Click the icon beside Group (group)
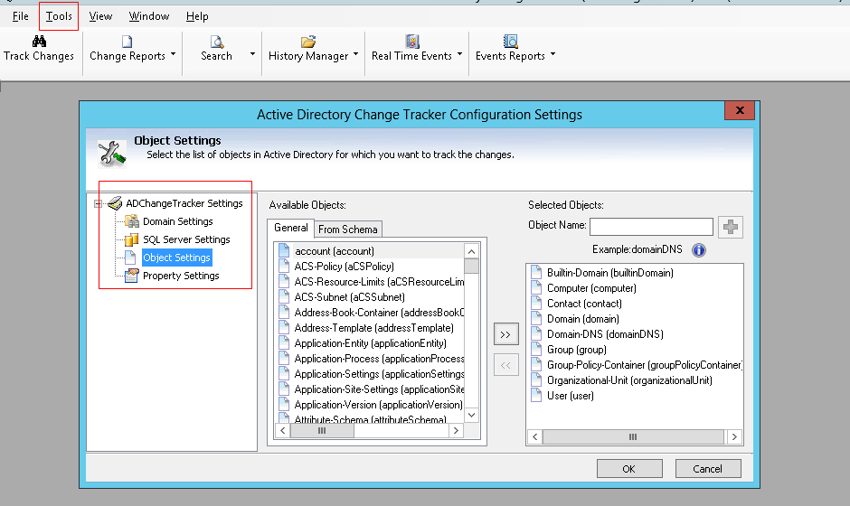This screenshot has width=850, height=506. point(536,350)
